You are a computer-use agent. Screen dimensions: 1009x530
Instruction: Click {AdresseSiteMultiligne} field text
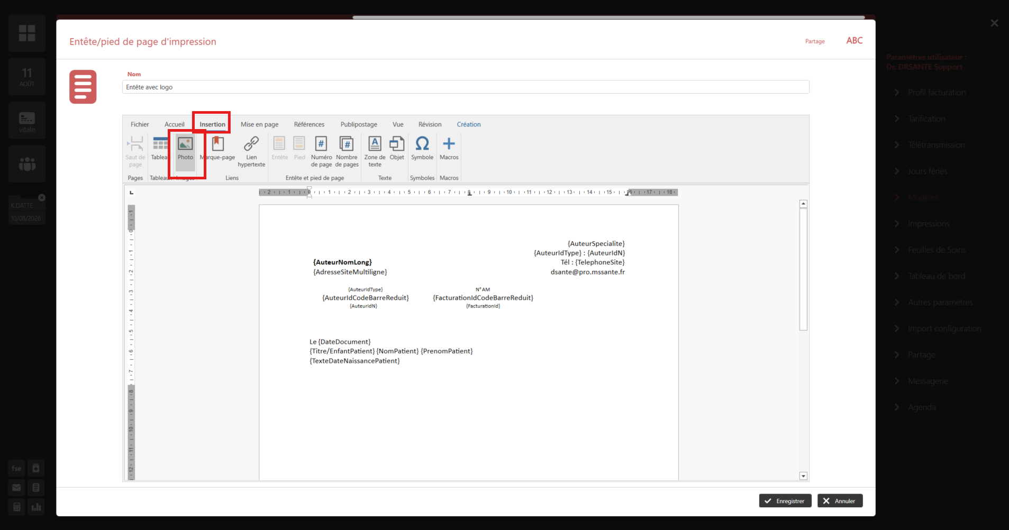click(350, 272)
